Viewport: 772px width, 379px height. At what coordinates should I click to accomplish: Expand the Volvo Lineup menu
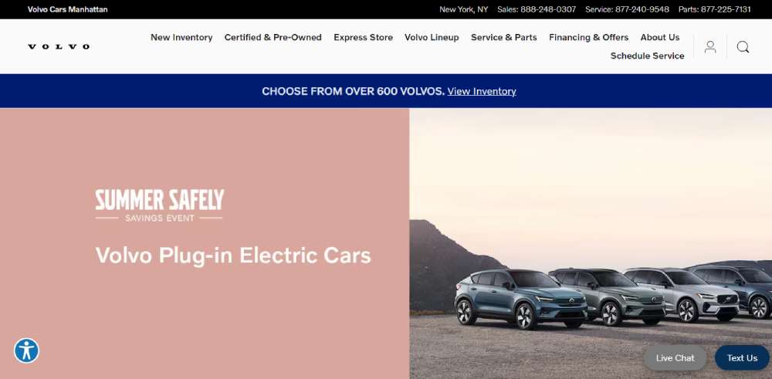[x=432, y=37]
